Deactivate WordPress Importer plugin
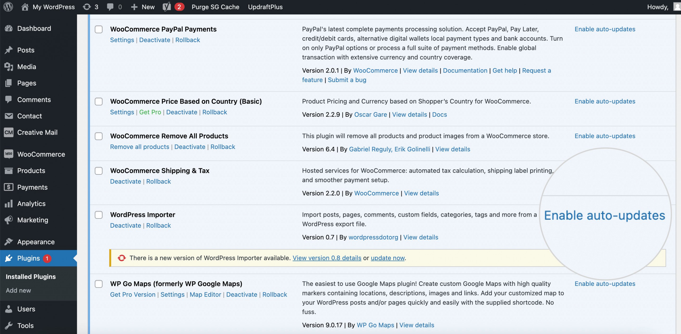Screen dimensions: 681x334 (x=126, y=226)
